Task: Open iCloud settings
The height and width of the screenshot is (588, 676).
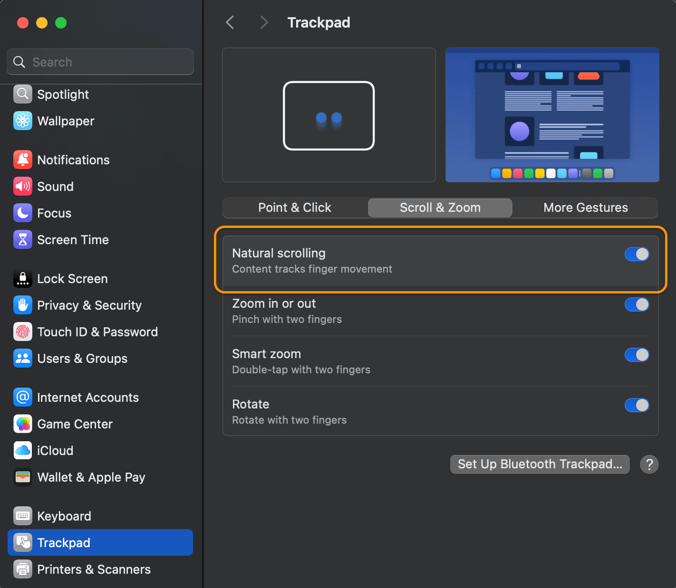Action: click(x=22, y=450)
